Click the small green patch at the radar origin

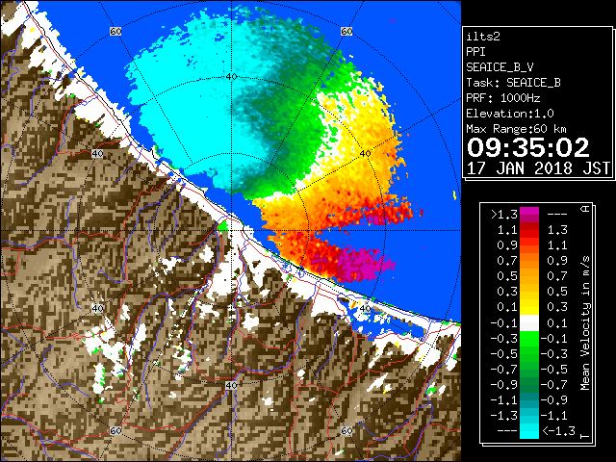point(223,225)
